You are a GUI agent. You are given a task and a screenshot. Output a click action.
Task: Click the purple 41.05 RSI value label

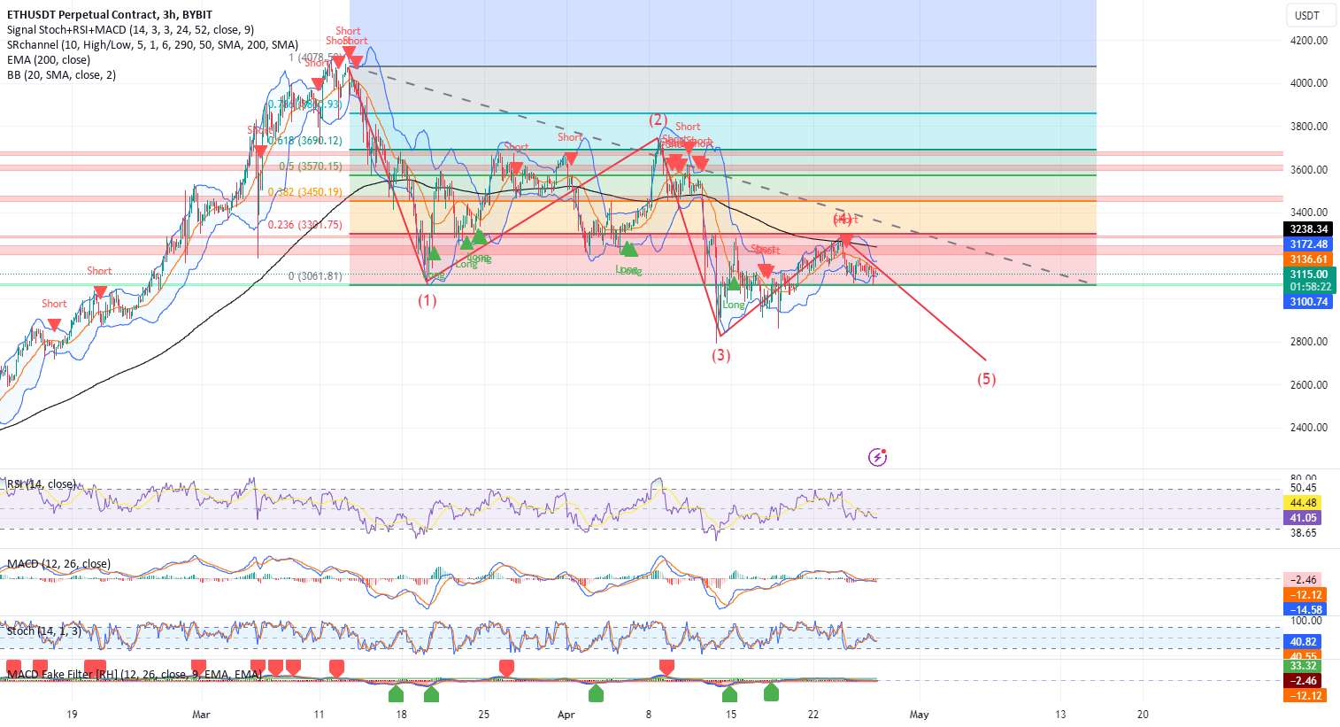[x=1303, y=518]
